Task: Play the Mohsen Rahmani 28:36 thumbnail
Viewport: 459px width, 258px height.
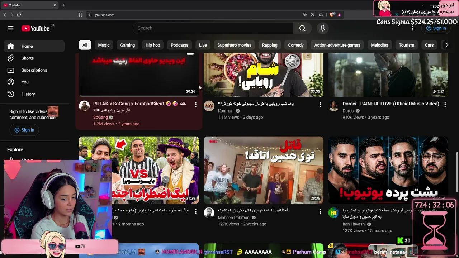Action: 264,170
